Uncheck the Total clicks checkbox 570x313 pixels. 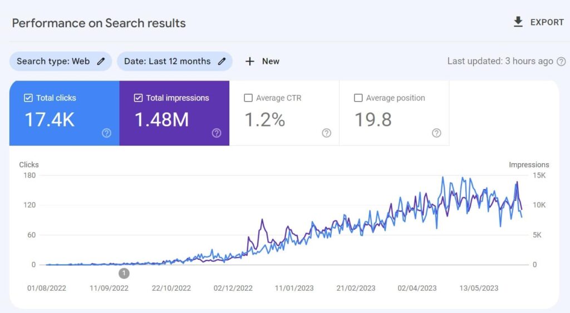28,98
